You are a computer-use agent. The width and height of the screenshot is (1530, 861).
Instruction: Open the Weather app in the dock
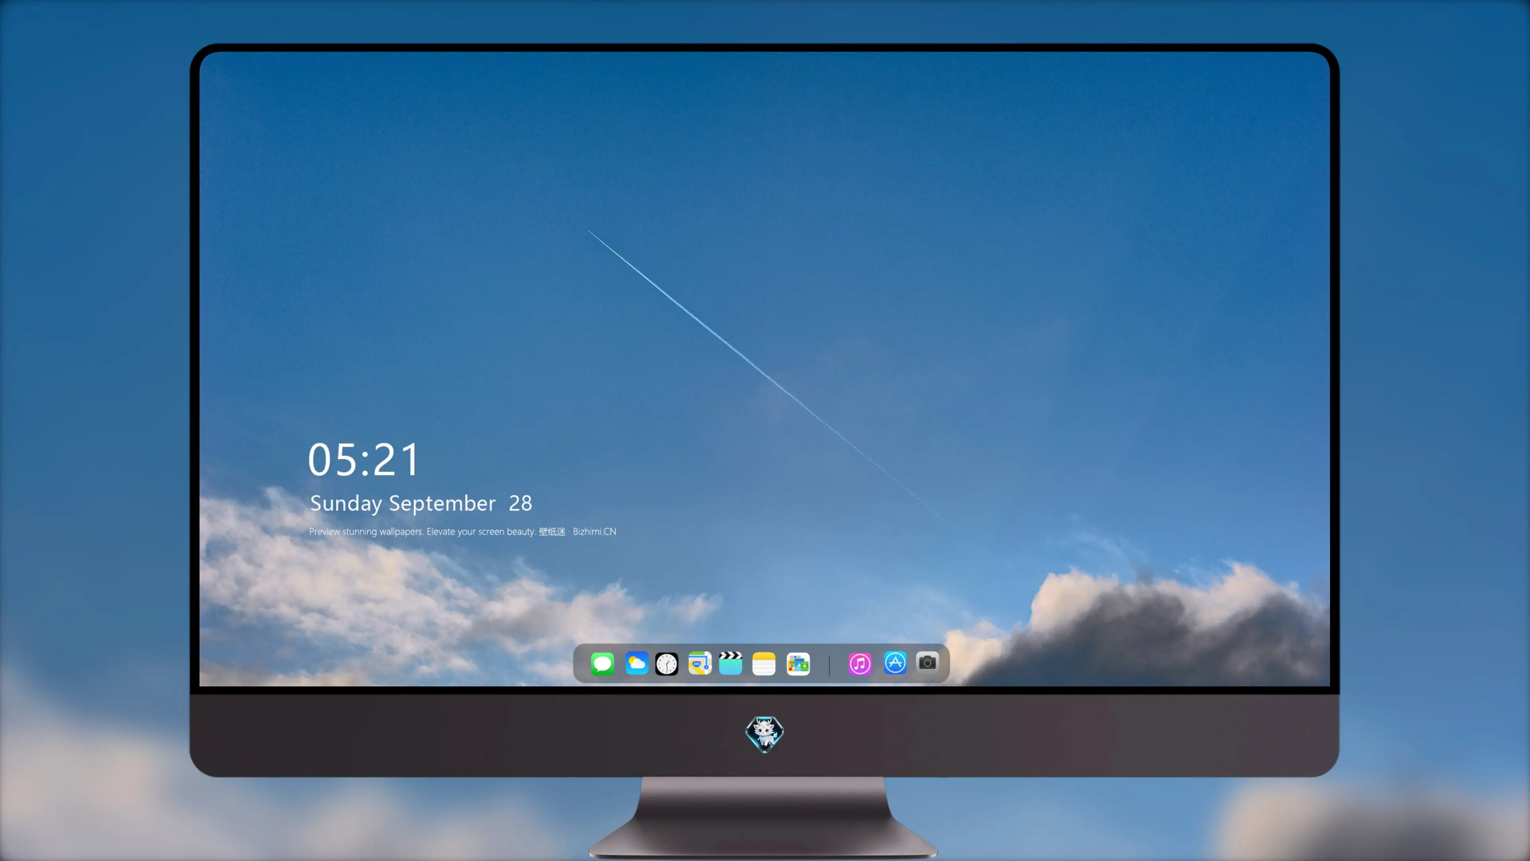[x=636, y=664]
